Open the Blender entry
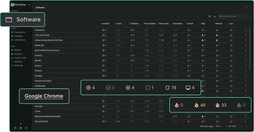This screenshot has height=132, width=254. [38, 60]
